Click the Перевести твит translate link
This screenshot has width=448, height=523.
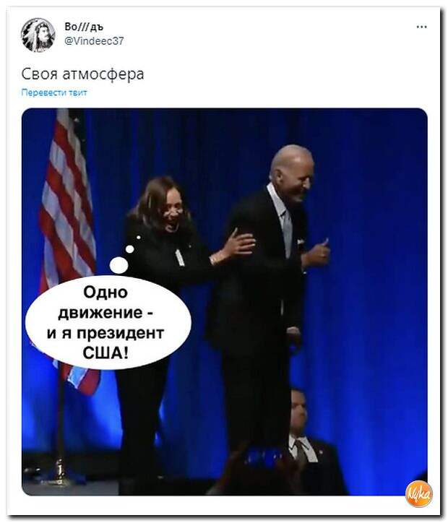click(x=54, y=92)
